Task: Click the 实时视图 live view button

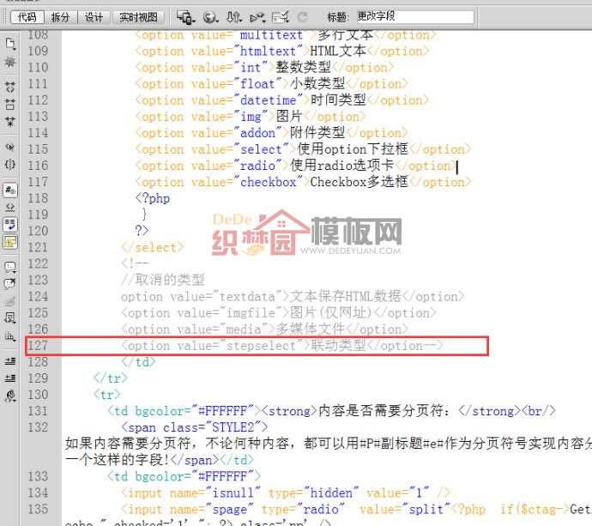Action: (137, 16)
